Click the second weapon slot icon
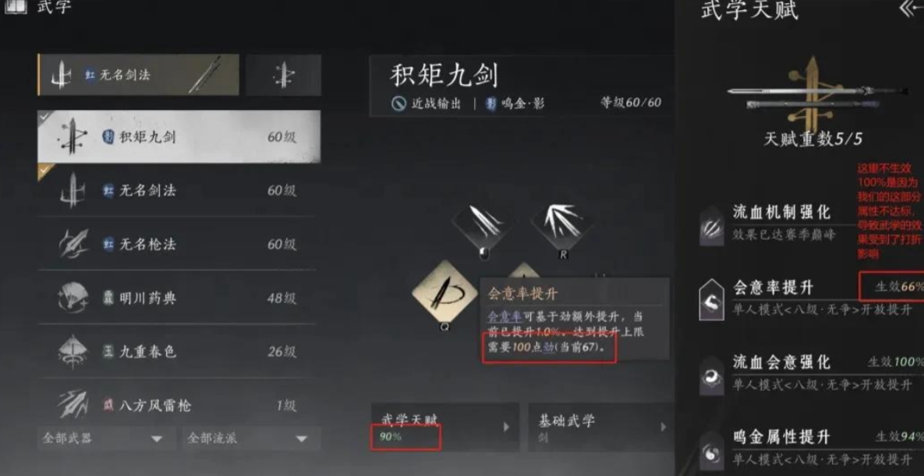Viewport: 924px width, 476px height. (284, 75)
